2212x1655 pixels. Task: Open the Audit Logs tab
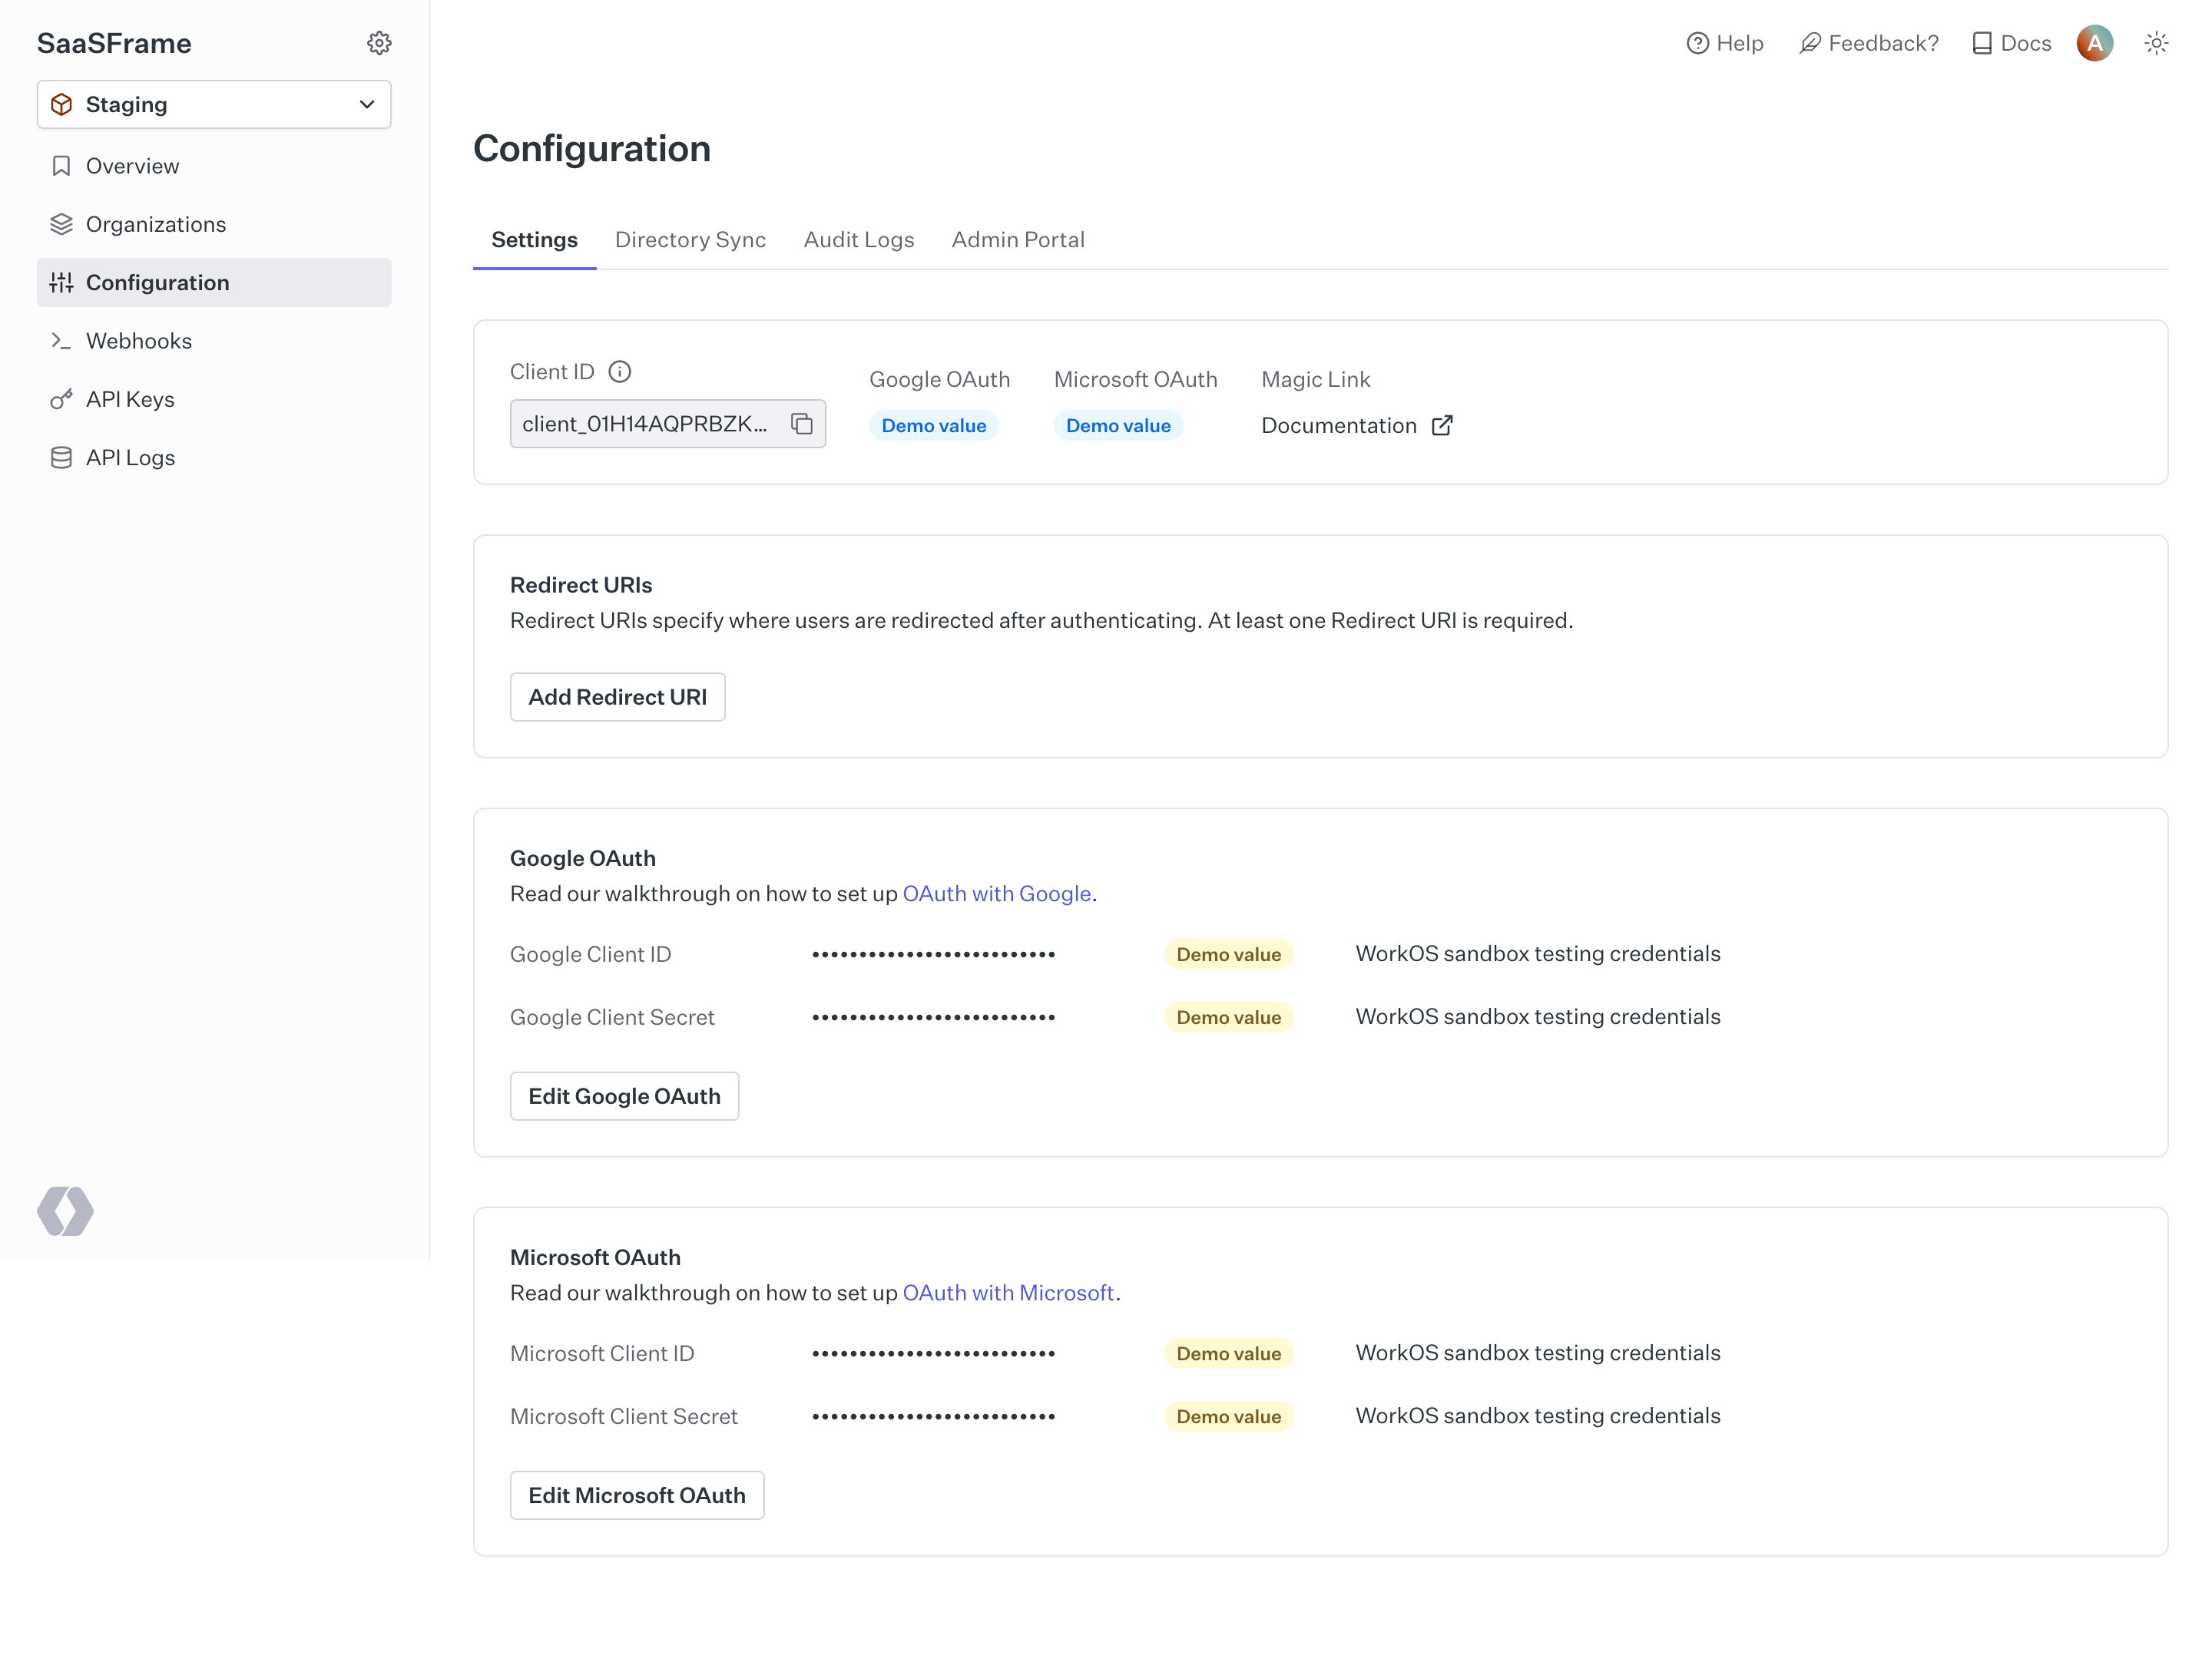pyautogui.click(x=858, y=239)
